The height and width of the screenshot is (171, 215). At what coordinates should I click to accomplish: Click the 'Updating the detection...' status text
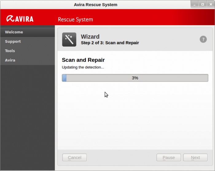(83, 67)
